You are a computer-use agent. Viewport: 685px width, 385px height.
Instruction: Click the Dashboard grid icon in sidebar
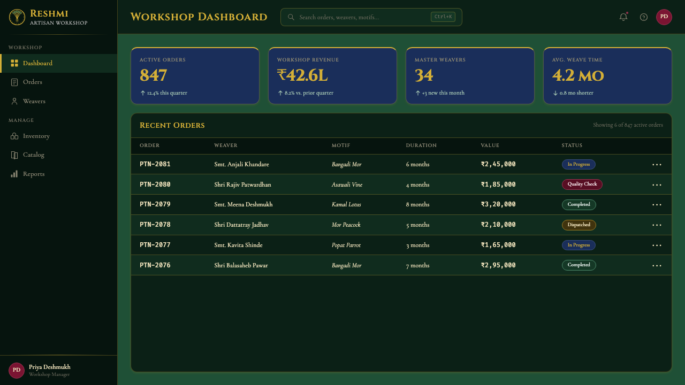14,63
